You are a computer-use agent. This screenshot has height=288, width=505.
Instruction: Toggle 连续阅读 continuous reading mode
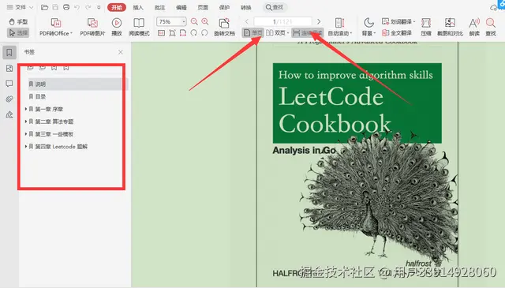pos(307,33)
